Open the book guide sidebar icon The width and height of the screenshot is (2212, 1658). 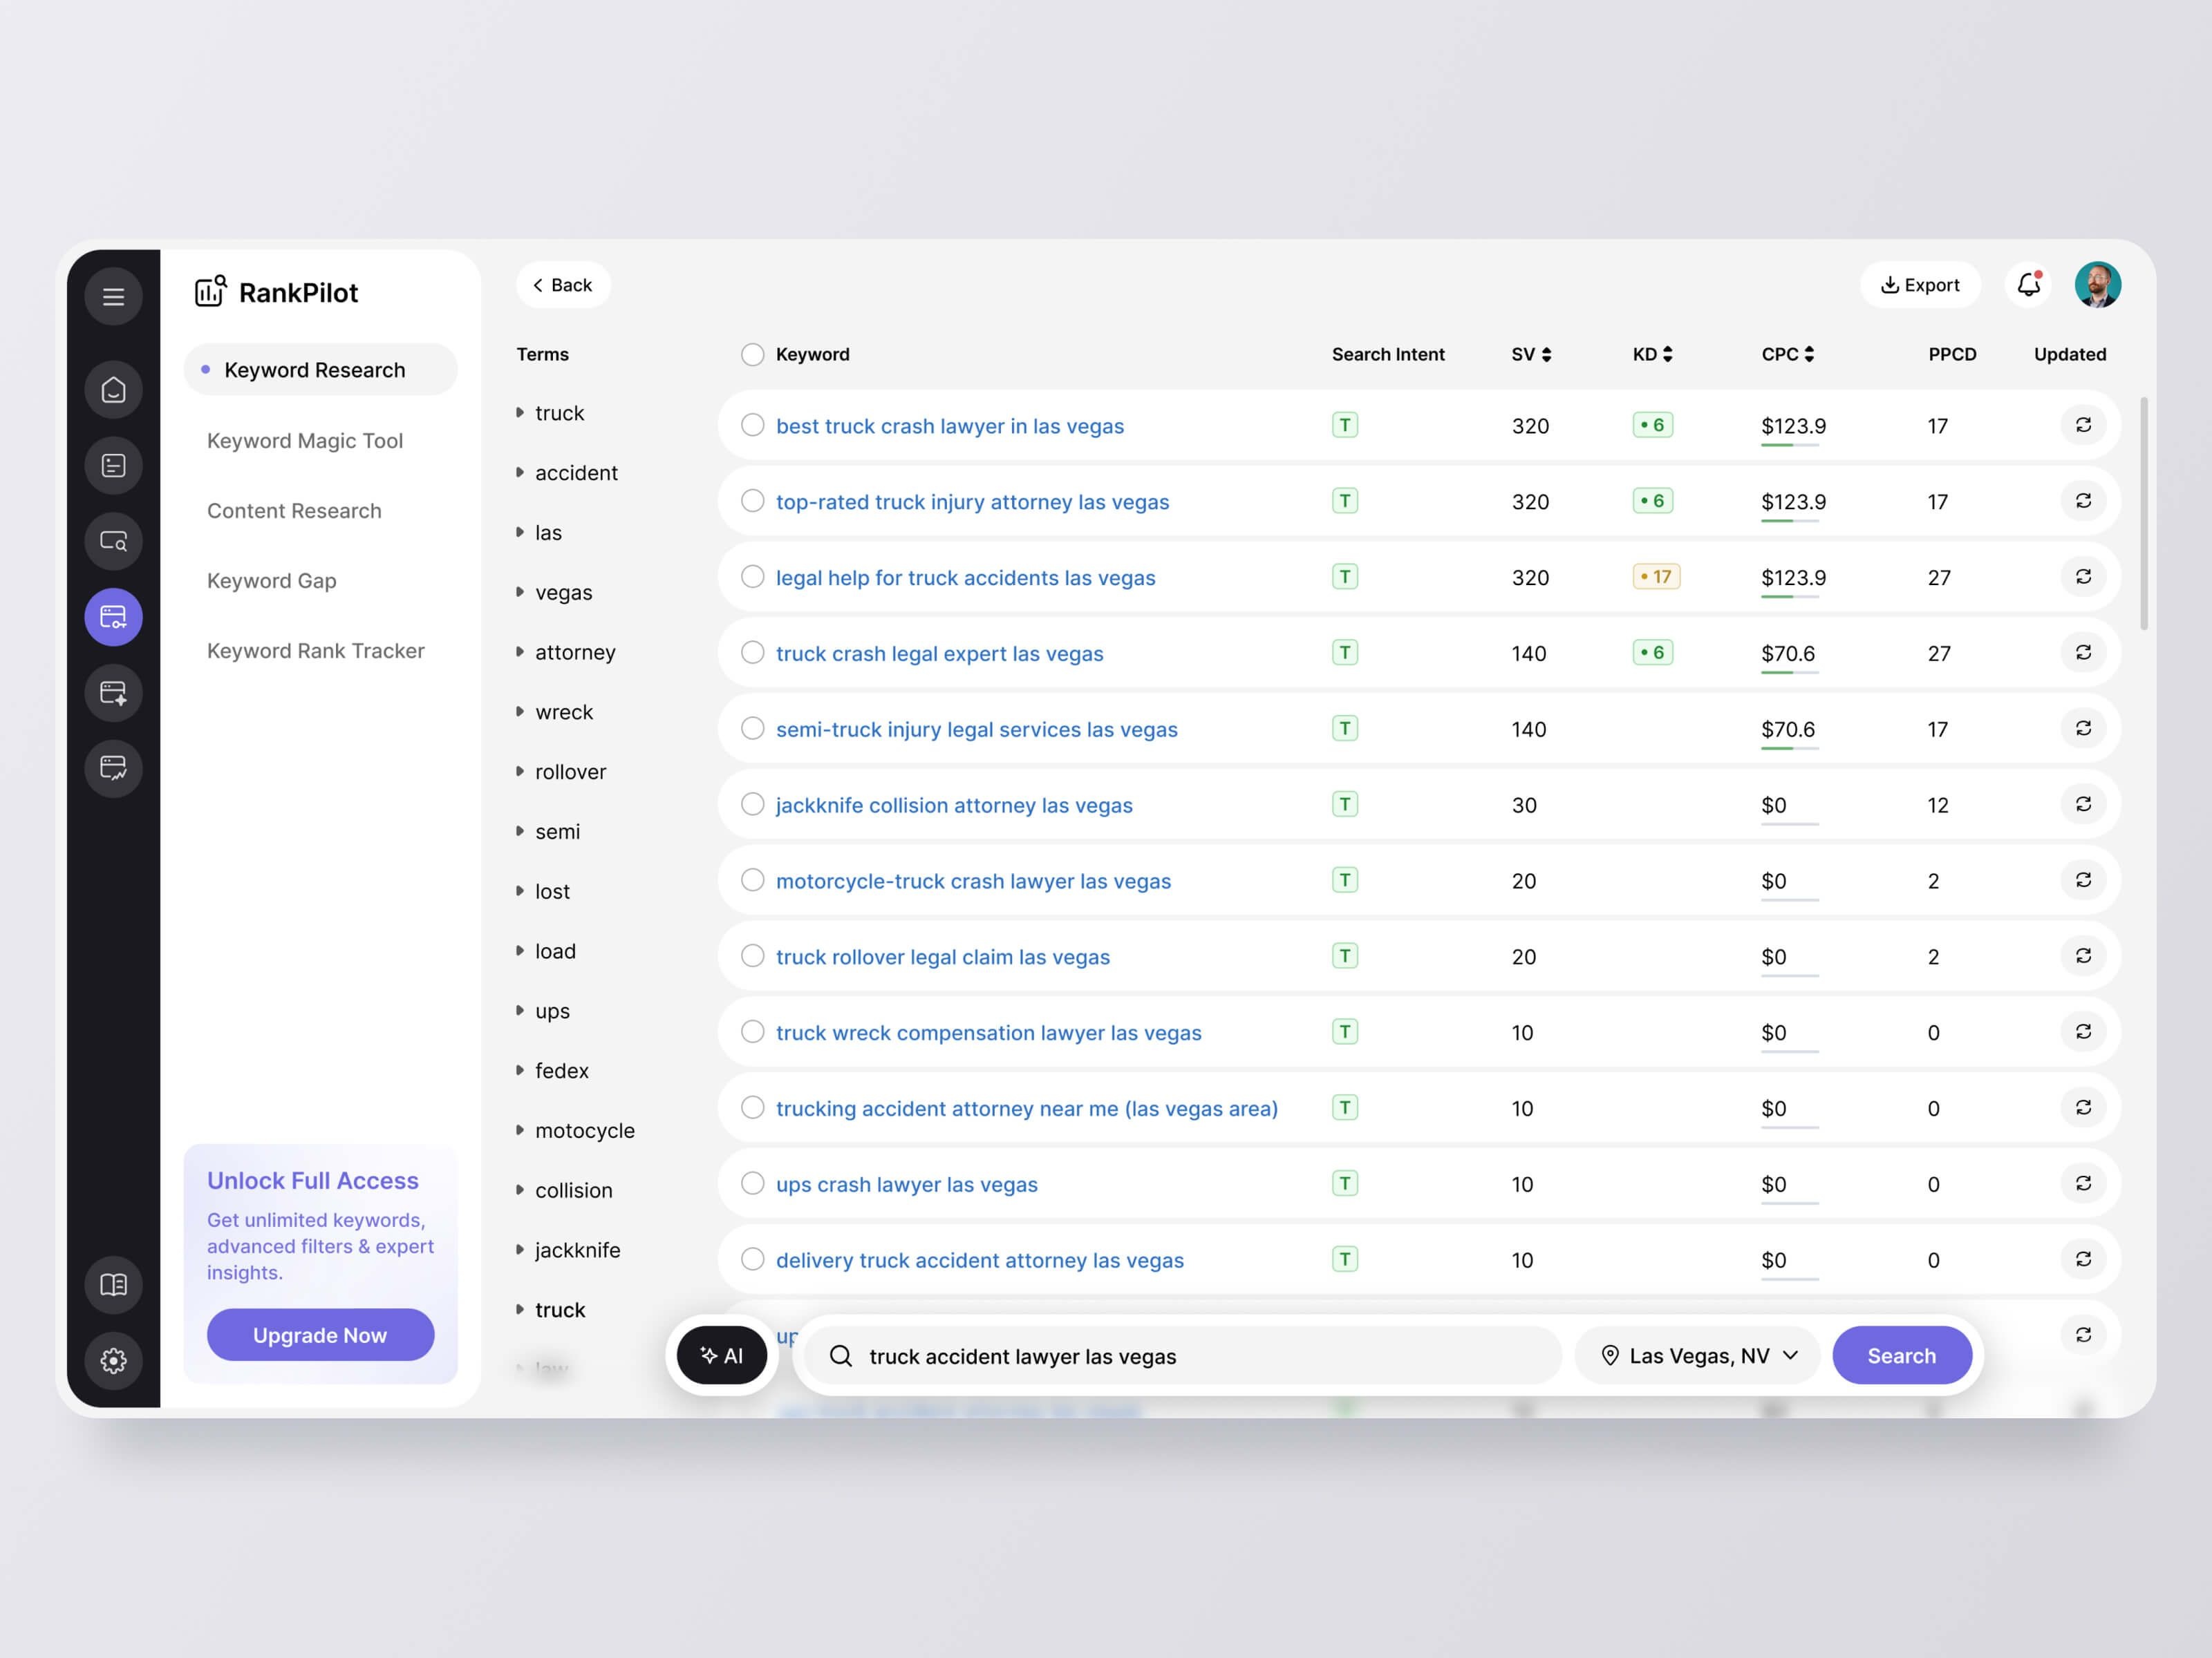pos(113,1284)
